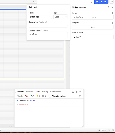Screen dimensions: 115x133
Task: Switch to the Linting tab
Action: (45, 92)
